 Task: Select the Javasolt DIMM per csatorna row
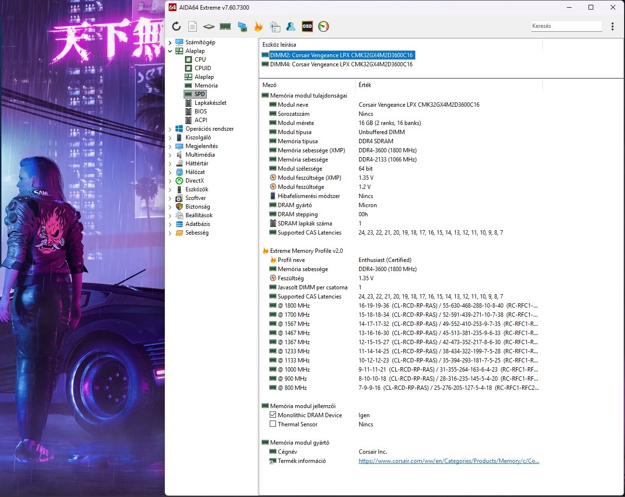tap(400, 287)
